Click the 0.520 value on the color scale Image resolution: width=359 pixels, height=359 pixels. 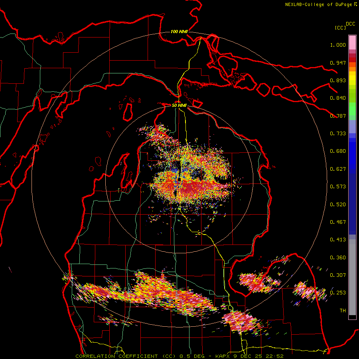(338, 205)
